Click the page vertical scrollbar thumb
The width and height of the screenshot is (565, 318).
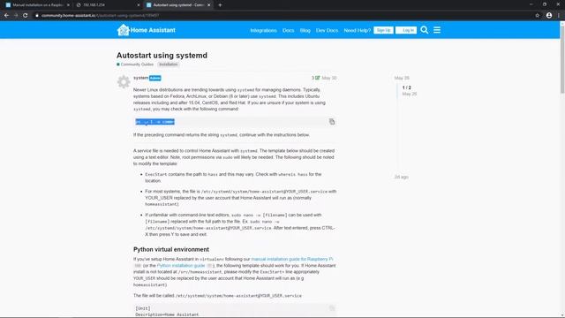562,59
